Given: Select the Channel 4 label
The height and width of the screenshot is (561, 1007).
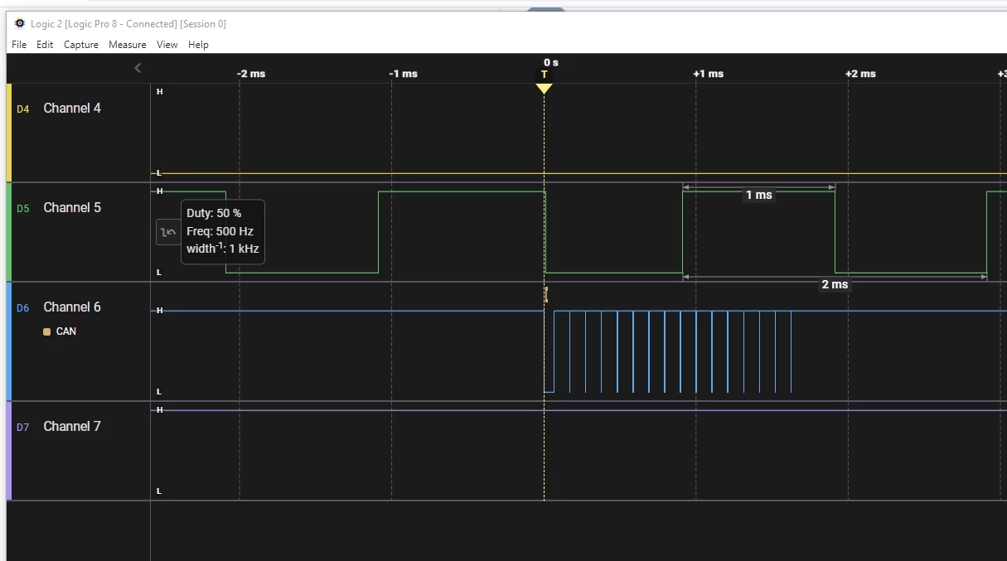Looking at the screenshot, I should (x=72, y=109).
